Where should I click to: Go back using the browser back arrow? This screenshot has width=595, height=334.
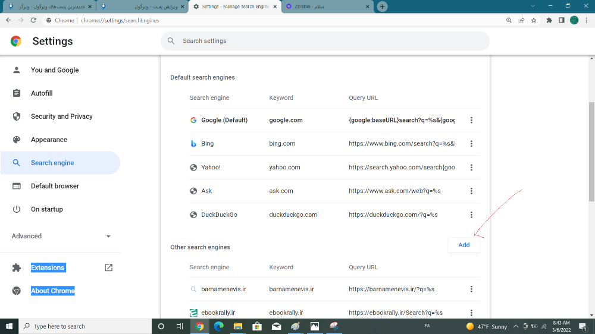(8, 20)
